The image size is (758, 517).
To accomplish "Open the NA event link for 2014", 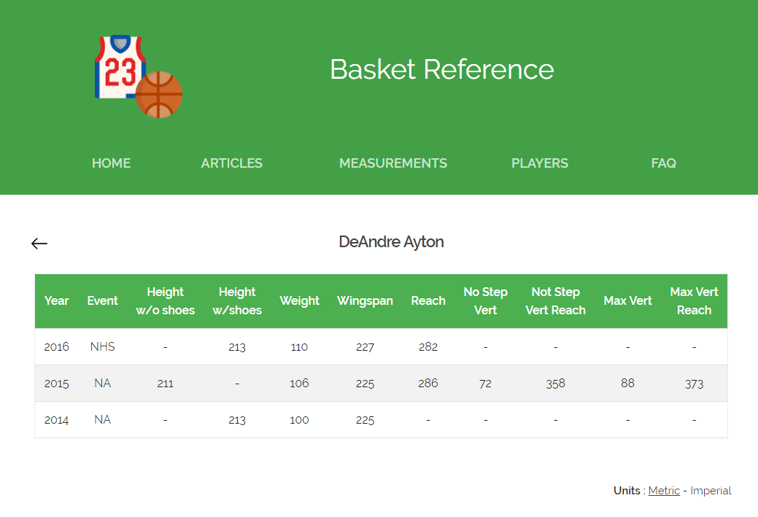I will (102, 419).
